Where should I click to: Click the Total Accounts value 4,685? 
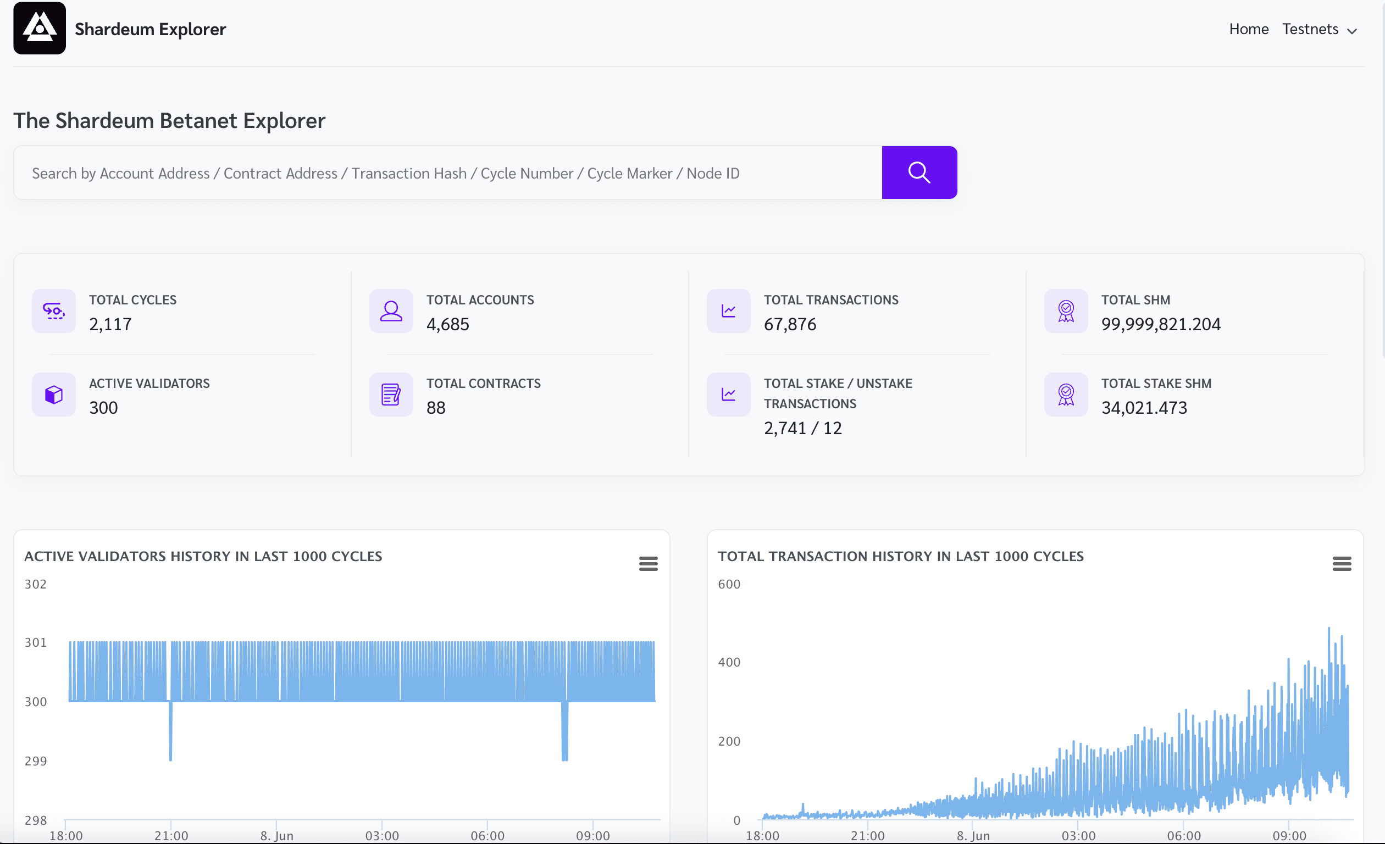click(x=447, y=324)
